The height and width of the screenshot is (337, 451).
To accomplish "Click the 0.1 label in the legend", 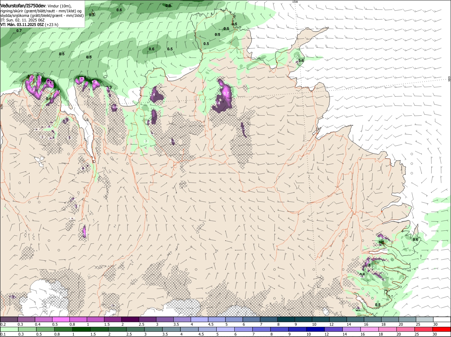I will (3, 335).
